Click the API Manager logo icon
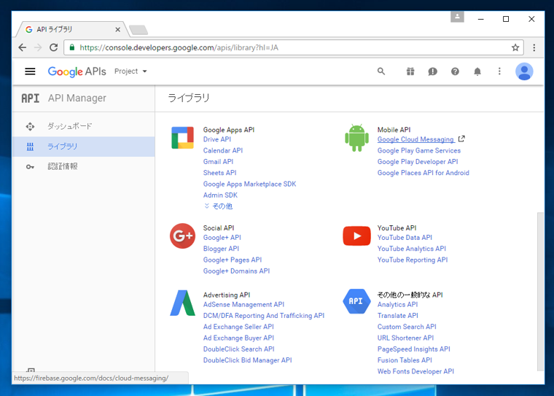 tap(31, 98)
